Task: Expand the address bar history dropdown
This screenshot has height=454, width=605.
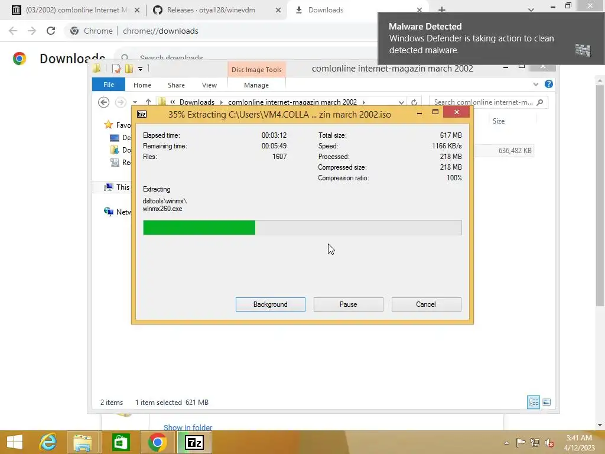Action: click(401, 102)
